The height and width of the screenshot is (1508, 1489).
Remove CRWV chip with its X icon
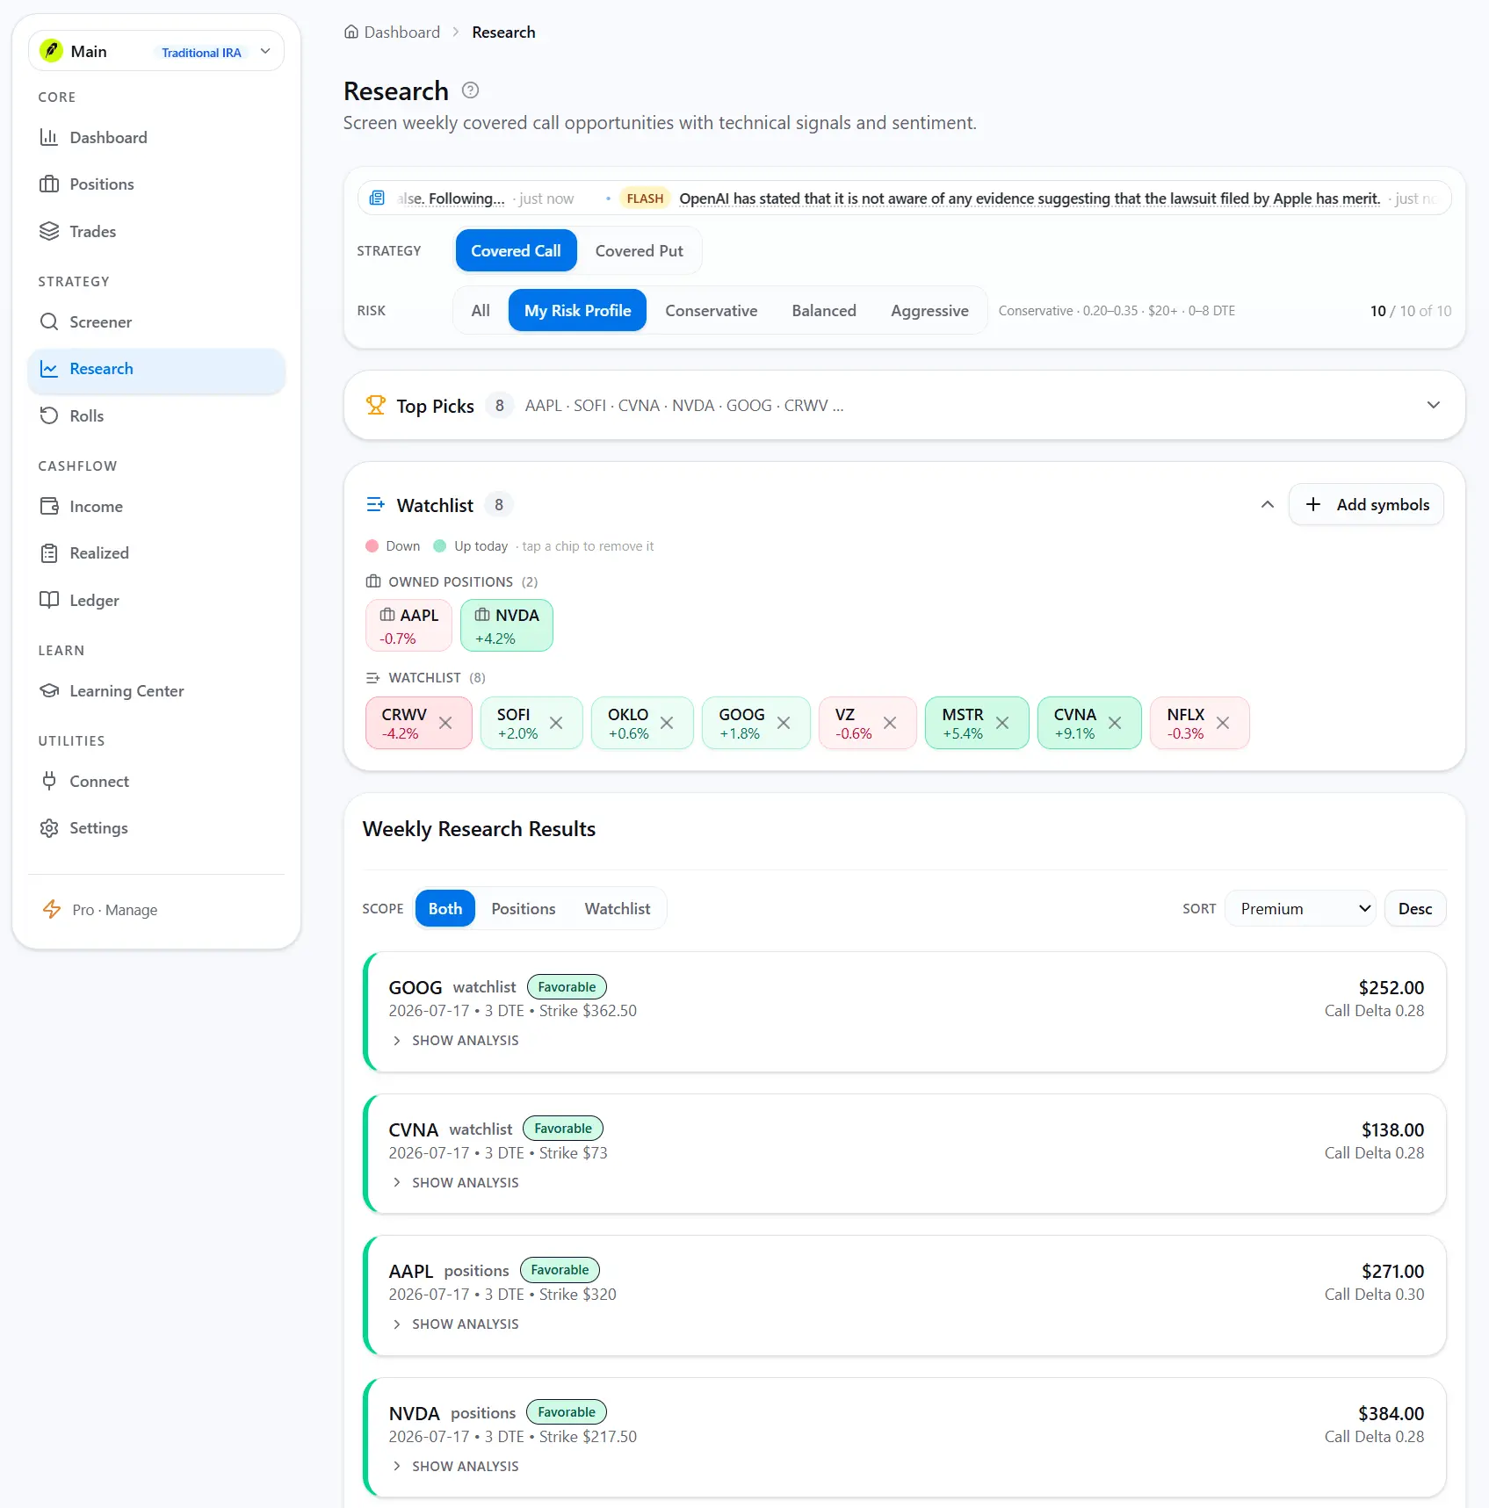point(445,723)
